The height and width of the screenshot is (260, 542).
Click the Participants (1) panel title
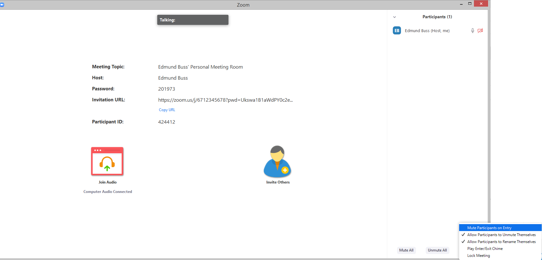[x=437, y=17]
